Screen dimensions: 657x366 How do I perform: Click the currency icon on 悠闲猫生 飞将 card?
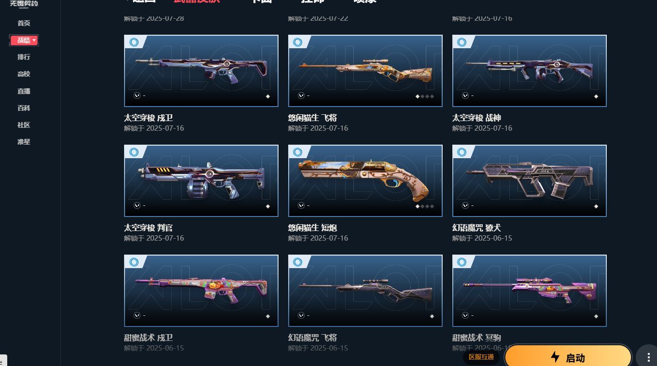pos(301,95)
